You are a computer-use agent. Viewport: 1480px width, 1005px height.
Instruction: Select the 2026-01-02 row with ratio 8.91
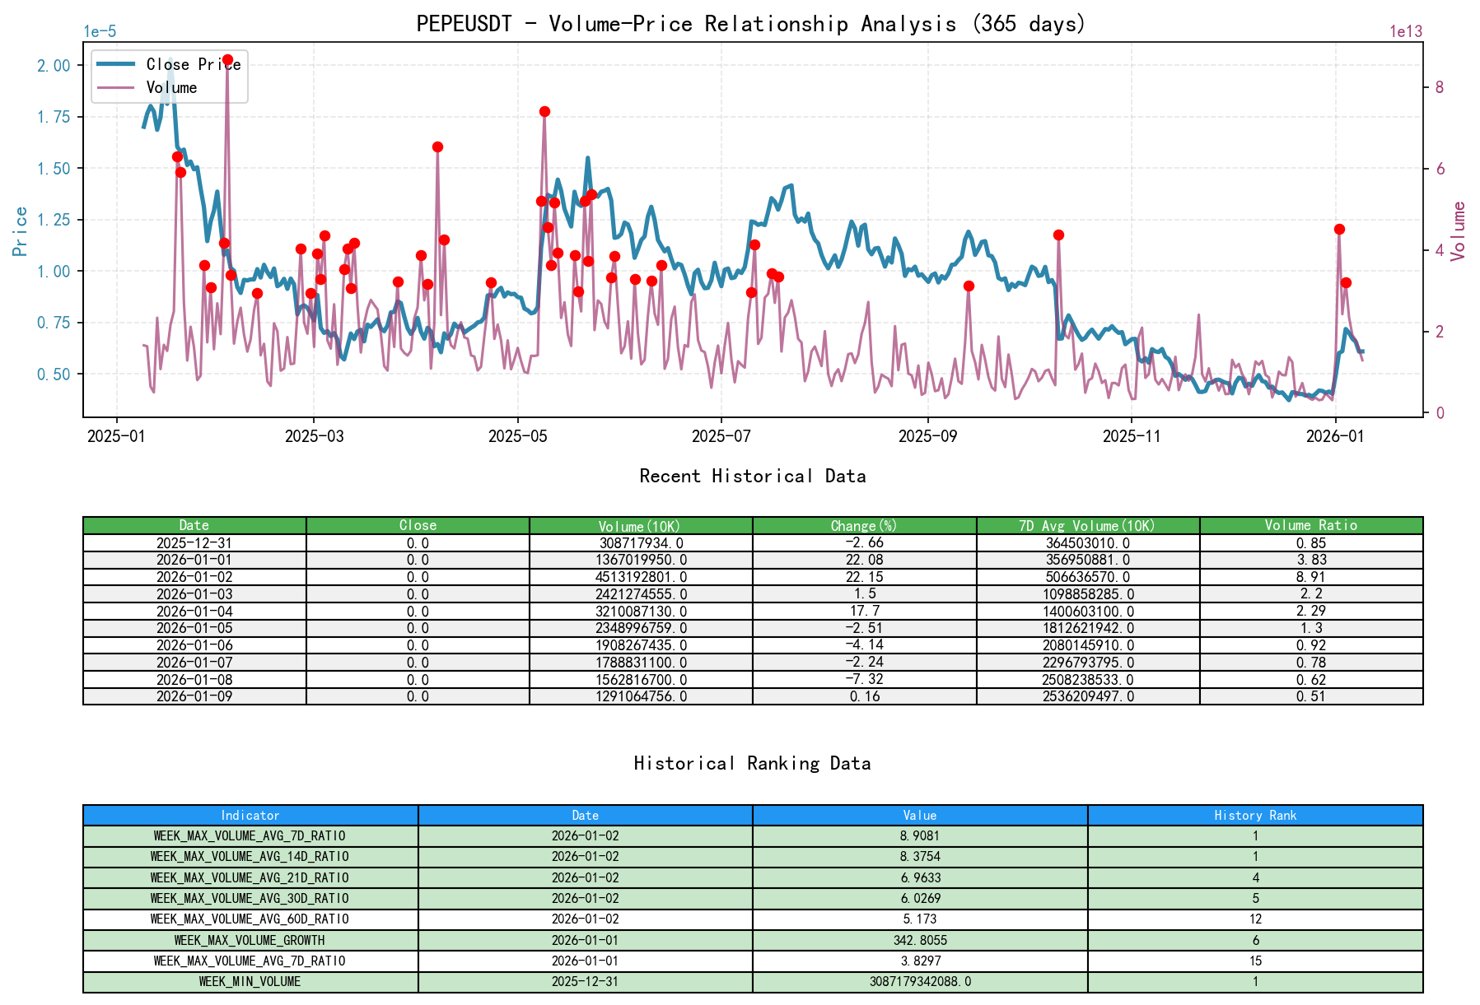coord(194,577)
